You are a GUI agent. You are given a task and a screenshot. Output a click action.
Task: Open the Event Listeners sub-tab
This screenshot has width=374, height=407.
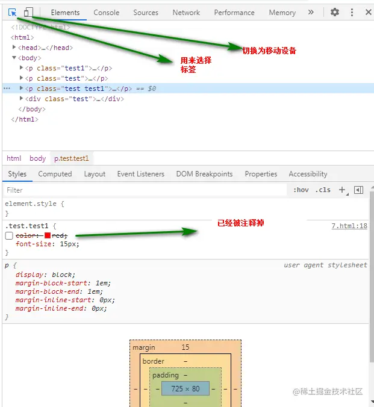(x=141, y=174)
